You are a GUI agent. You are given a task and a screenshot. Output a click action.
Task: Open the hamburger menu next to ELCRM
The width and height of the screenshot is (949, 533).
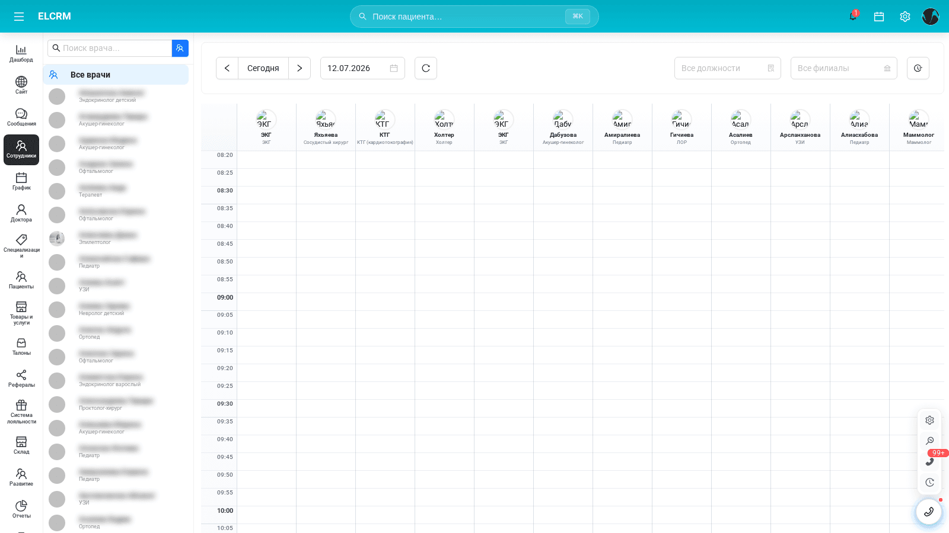[x=19, y=17]
